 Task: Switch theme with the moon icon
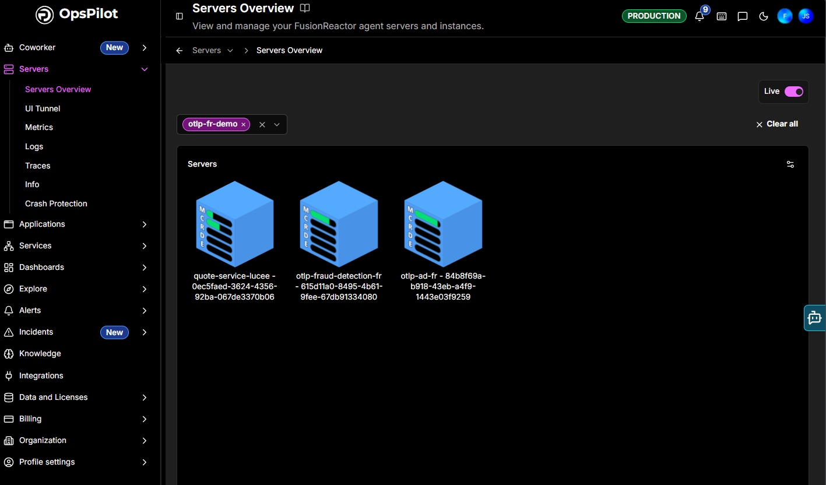click(764, 16)
